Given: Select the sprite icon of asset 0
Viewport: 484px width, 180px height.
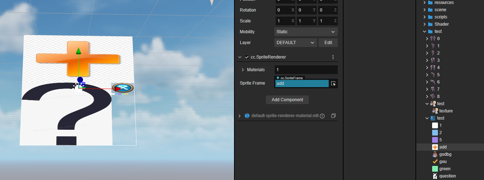Looking at the screenshot, I should 432,39.
